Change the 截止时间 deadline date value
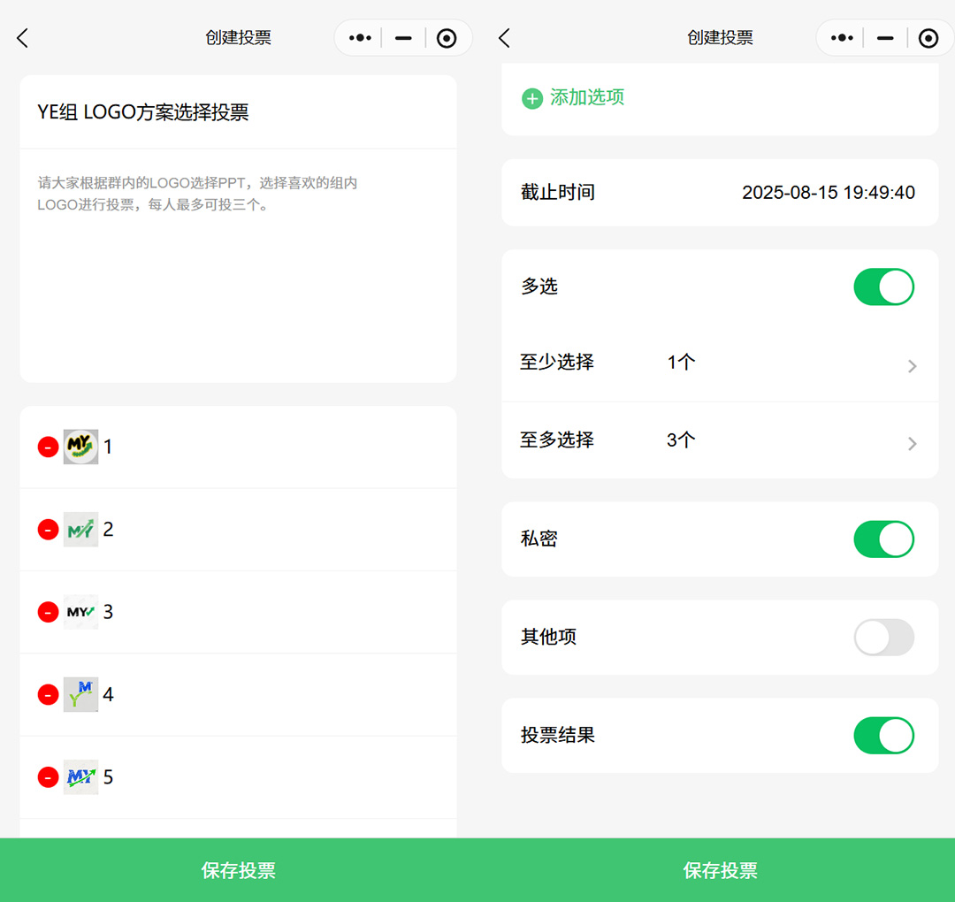The height and width of the screenshot is (902, 955). coord(828,193)
